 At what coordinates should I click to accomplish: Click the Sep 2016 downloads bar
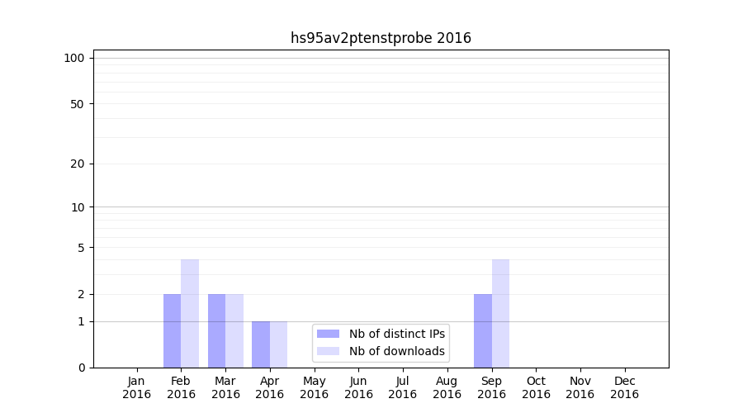(x=500, y=314)
